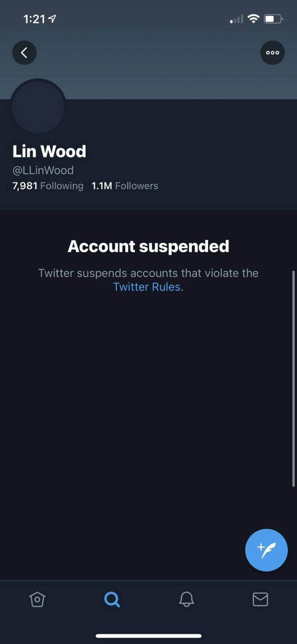Open the Messages envelope tab
This screenshot has width=297, height=644.
260,599
